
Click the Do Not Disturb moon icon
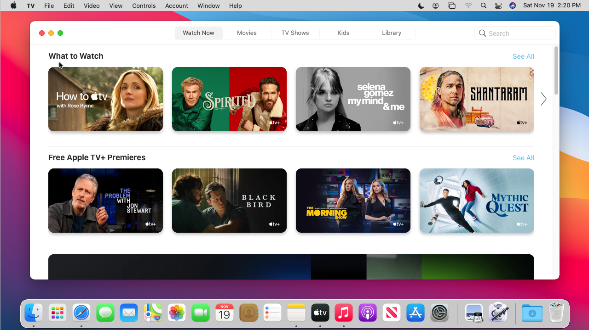[421, 6]
